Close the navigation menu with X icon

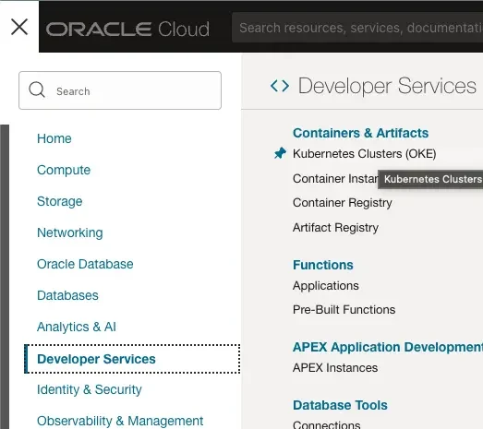19,27
